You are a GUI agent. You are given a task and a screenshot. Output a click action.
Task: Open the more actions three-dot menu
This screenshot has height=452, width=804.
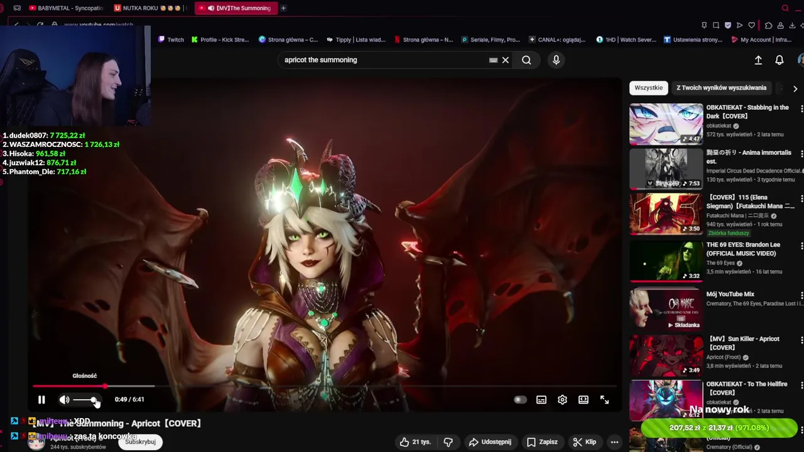point(615,442)
